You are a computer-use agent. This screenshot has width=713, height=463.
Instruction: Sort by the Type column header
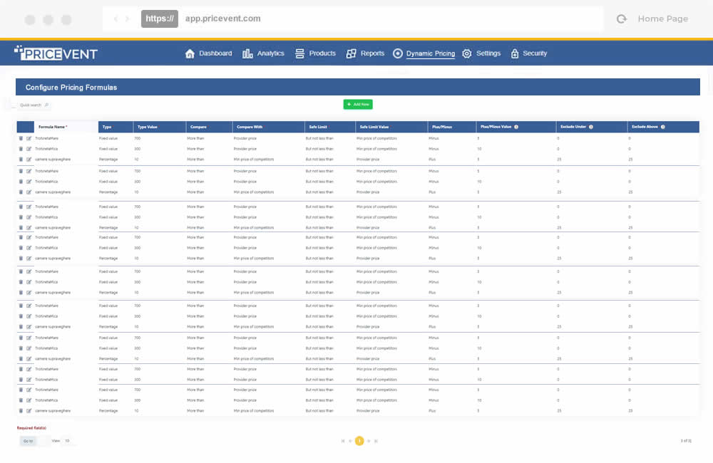(x=116, y=127)
